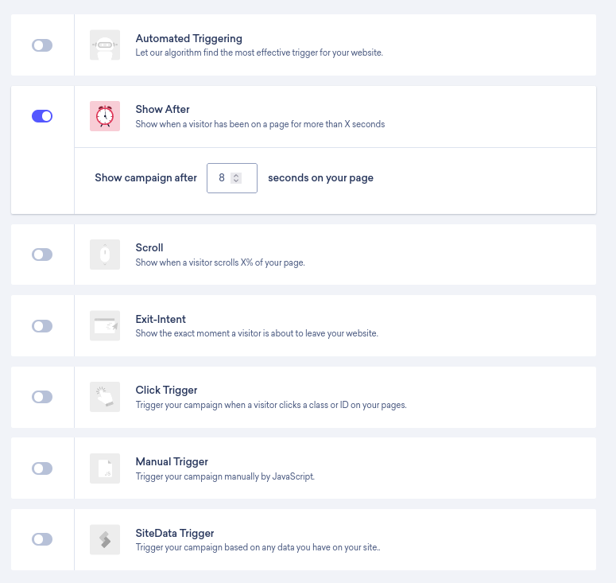
Task: Enable the Automated Triggering toggle
Action: [42, 45]
